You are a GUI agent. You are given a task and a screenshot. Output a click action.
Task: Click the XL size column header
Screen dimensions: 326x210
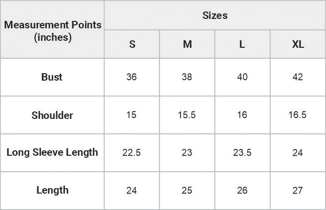298,44
